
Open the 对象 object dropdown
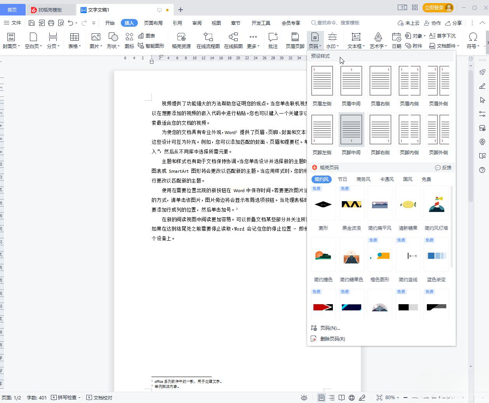tap(415, 36)
